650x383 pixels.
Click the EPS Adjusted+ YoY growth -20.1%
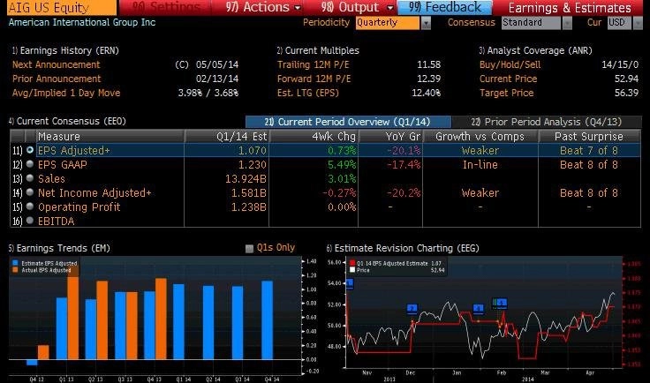[x=404, y=151]
